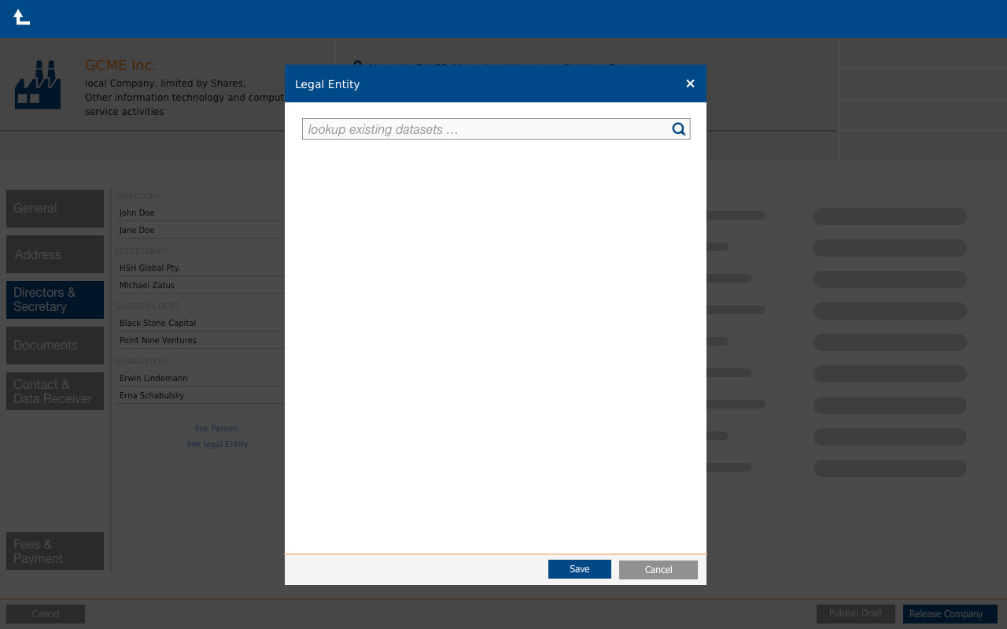This screenshot has width=1007, height=629.
Task: Open the Documents tab
Action: click(x=55, y=346)
